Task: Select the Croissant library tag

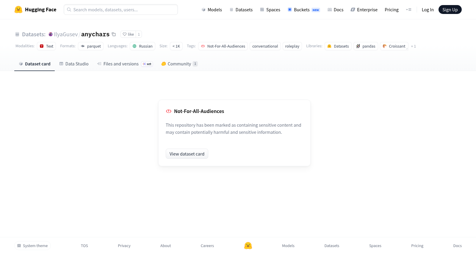Action: (394, 46)
